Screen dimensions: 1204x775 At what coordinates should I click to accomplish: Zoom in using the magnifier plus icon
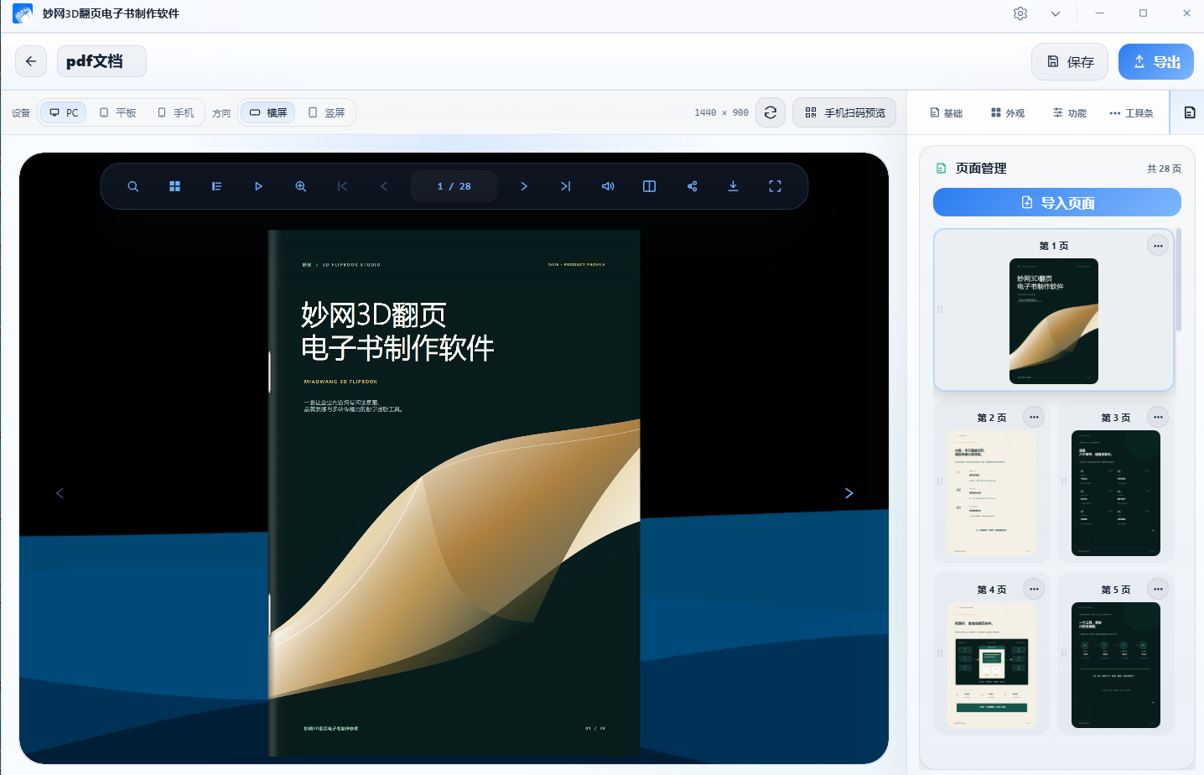(300, 186)
